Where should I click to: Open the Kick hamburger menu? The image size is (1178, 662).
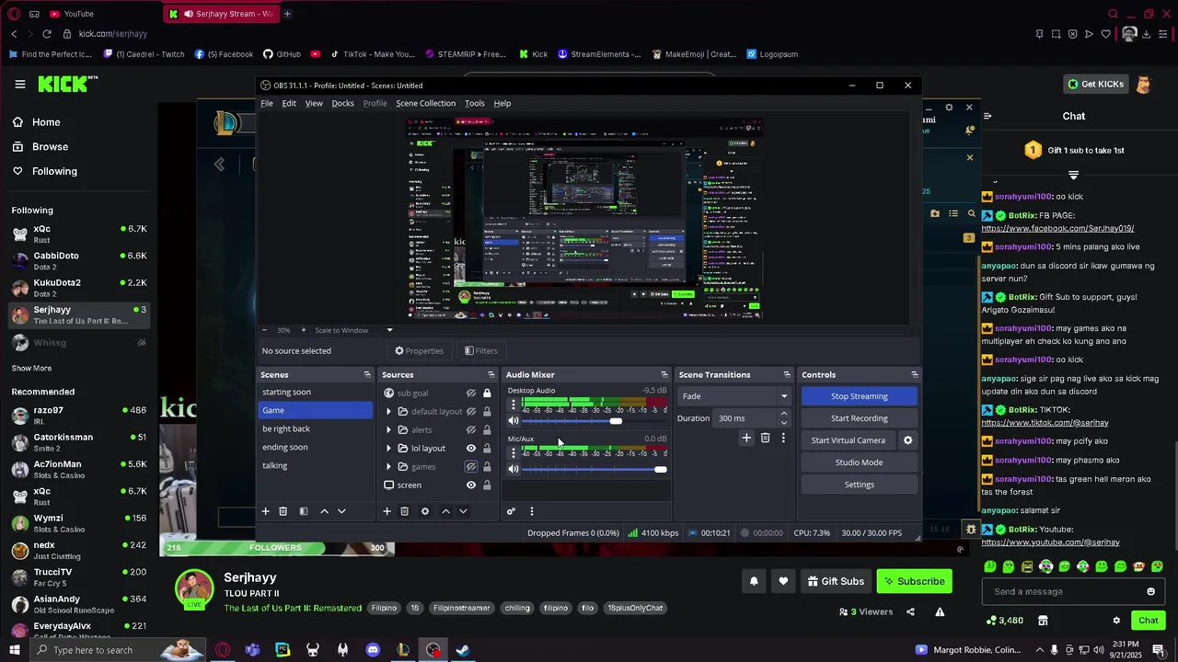pos(19,85)
